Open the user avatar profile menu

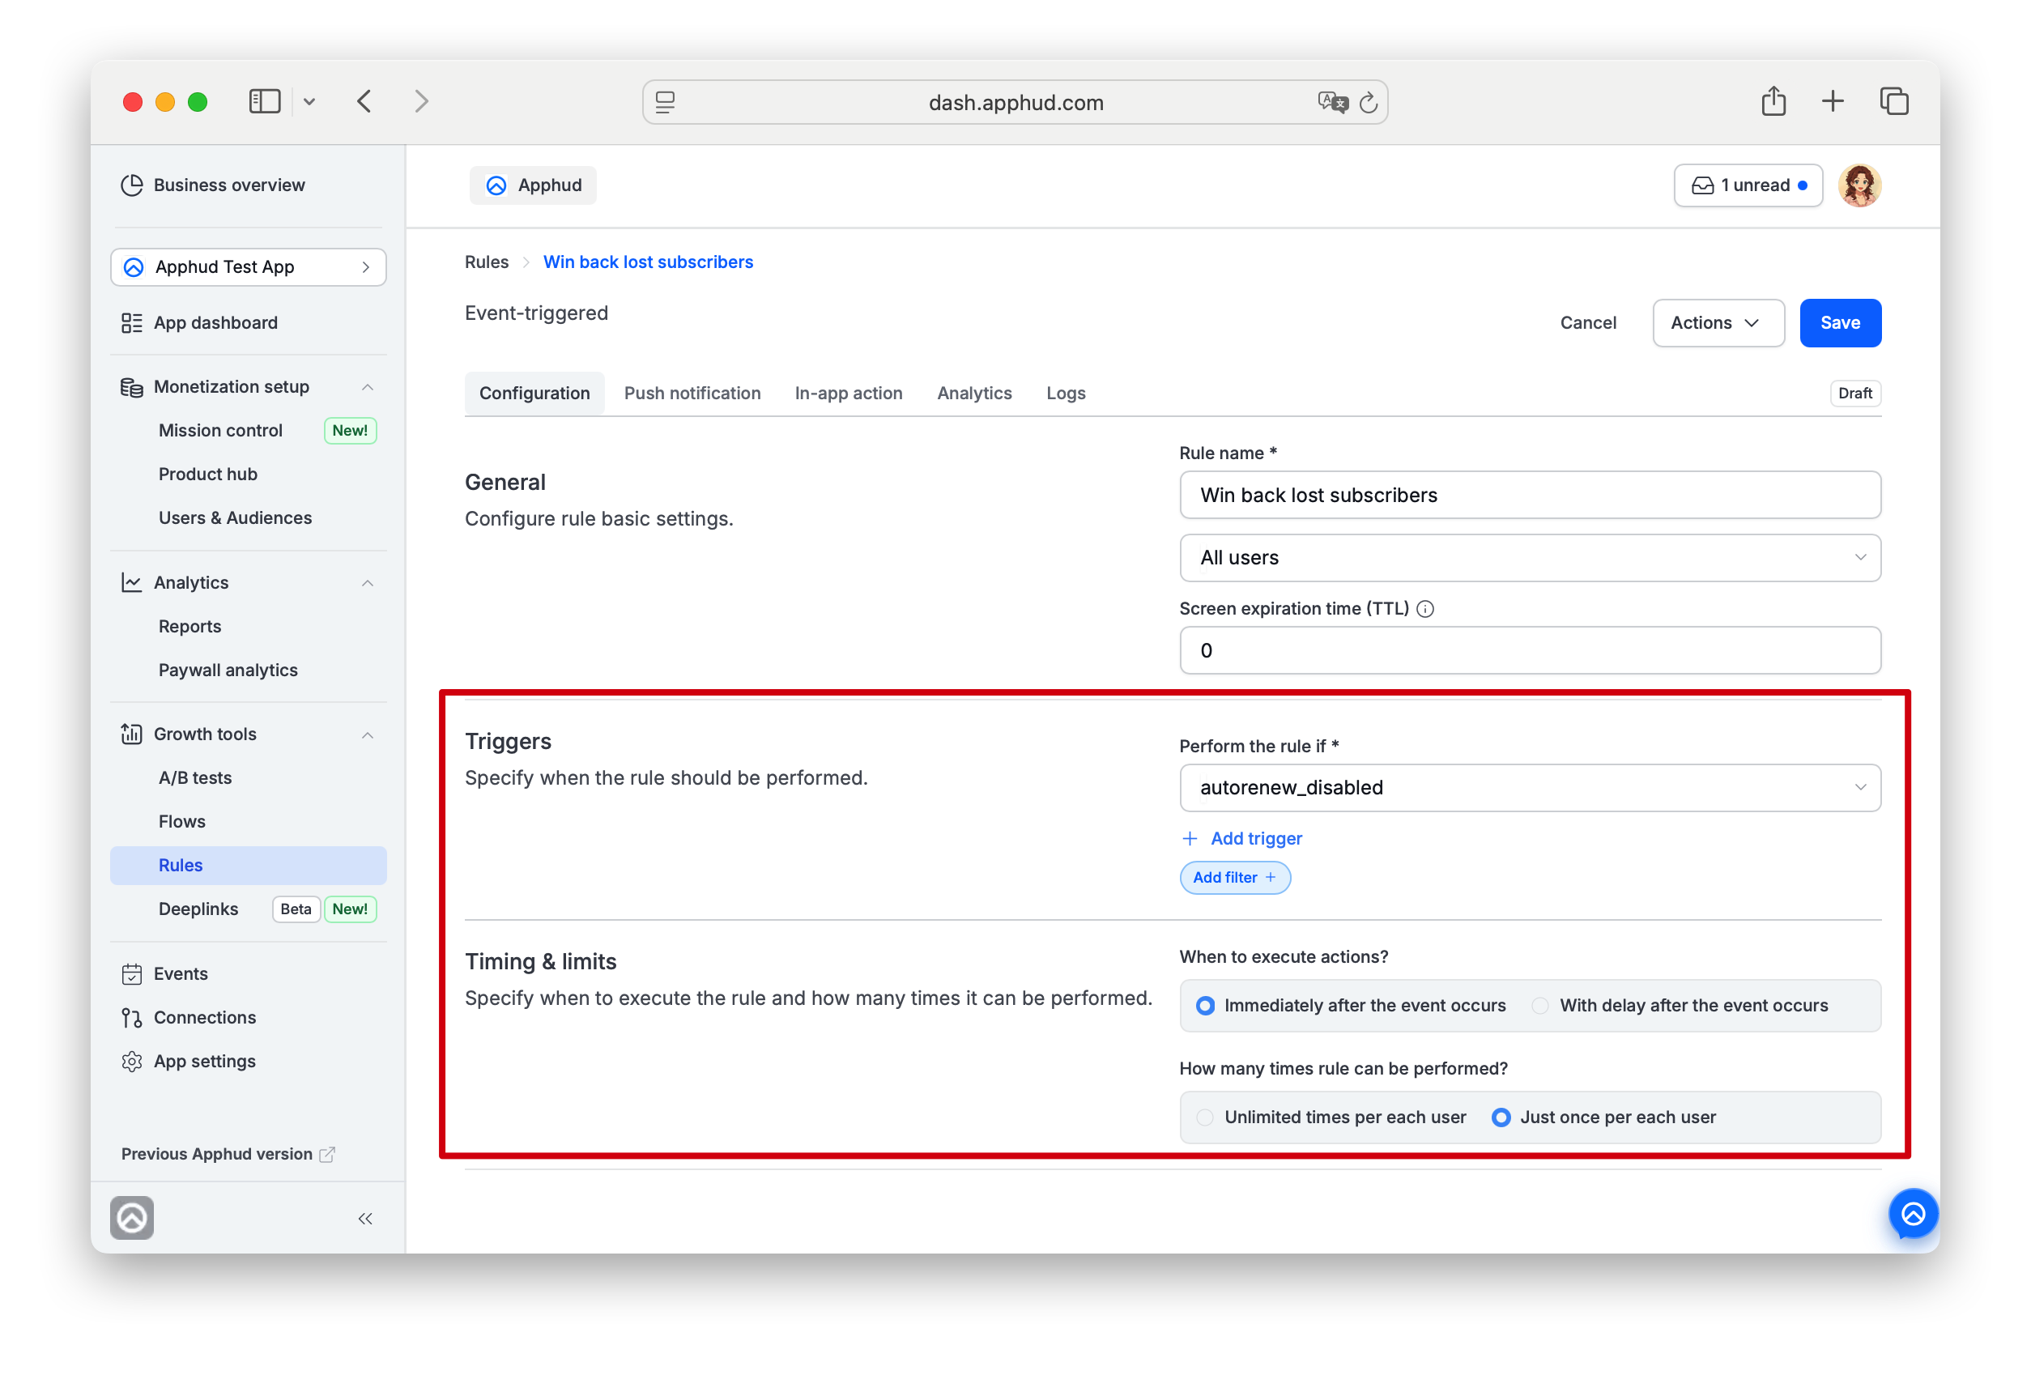point(1859,185)
